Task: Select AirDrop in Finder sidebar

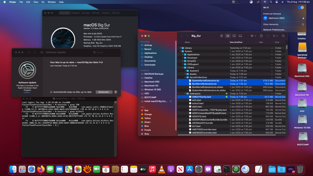Action: coord(148,45)
